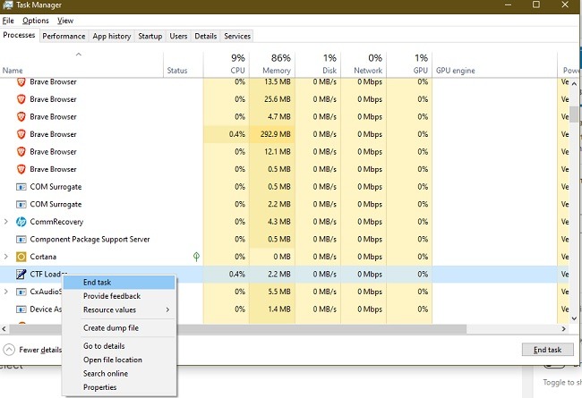The image size is (582, 398).
Task: Switch to the App history tab
Action: pyautogui.click(x=112, y=36)
